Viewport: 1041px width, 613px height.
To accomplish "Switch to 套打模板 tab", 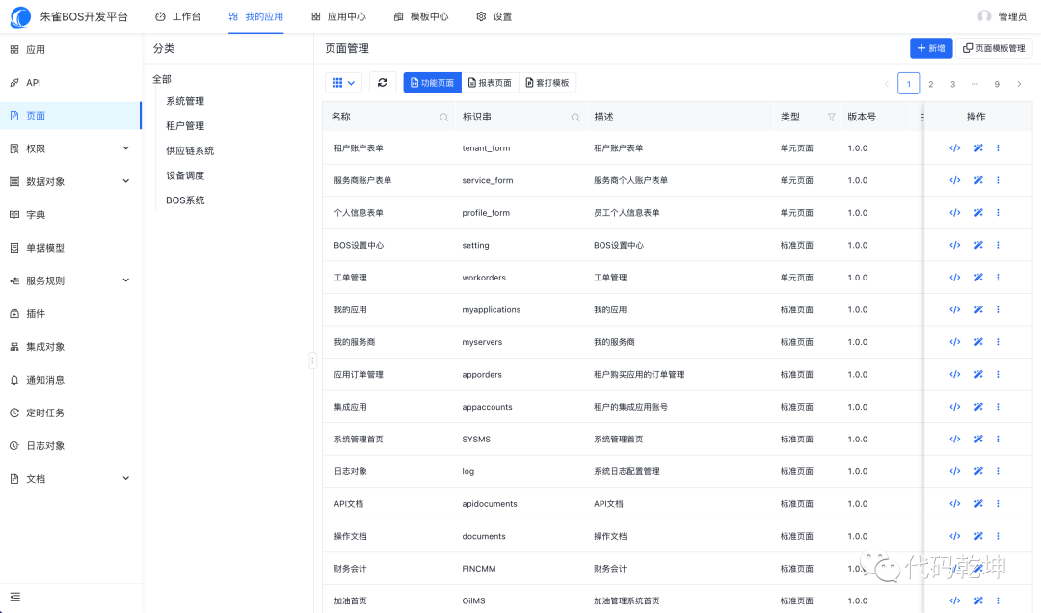I will pyautogui.click(x=547, y=82).
